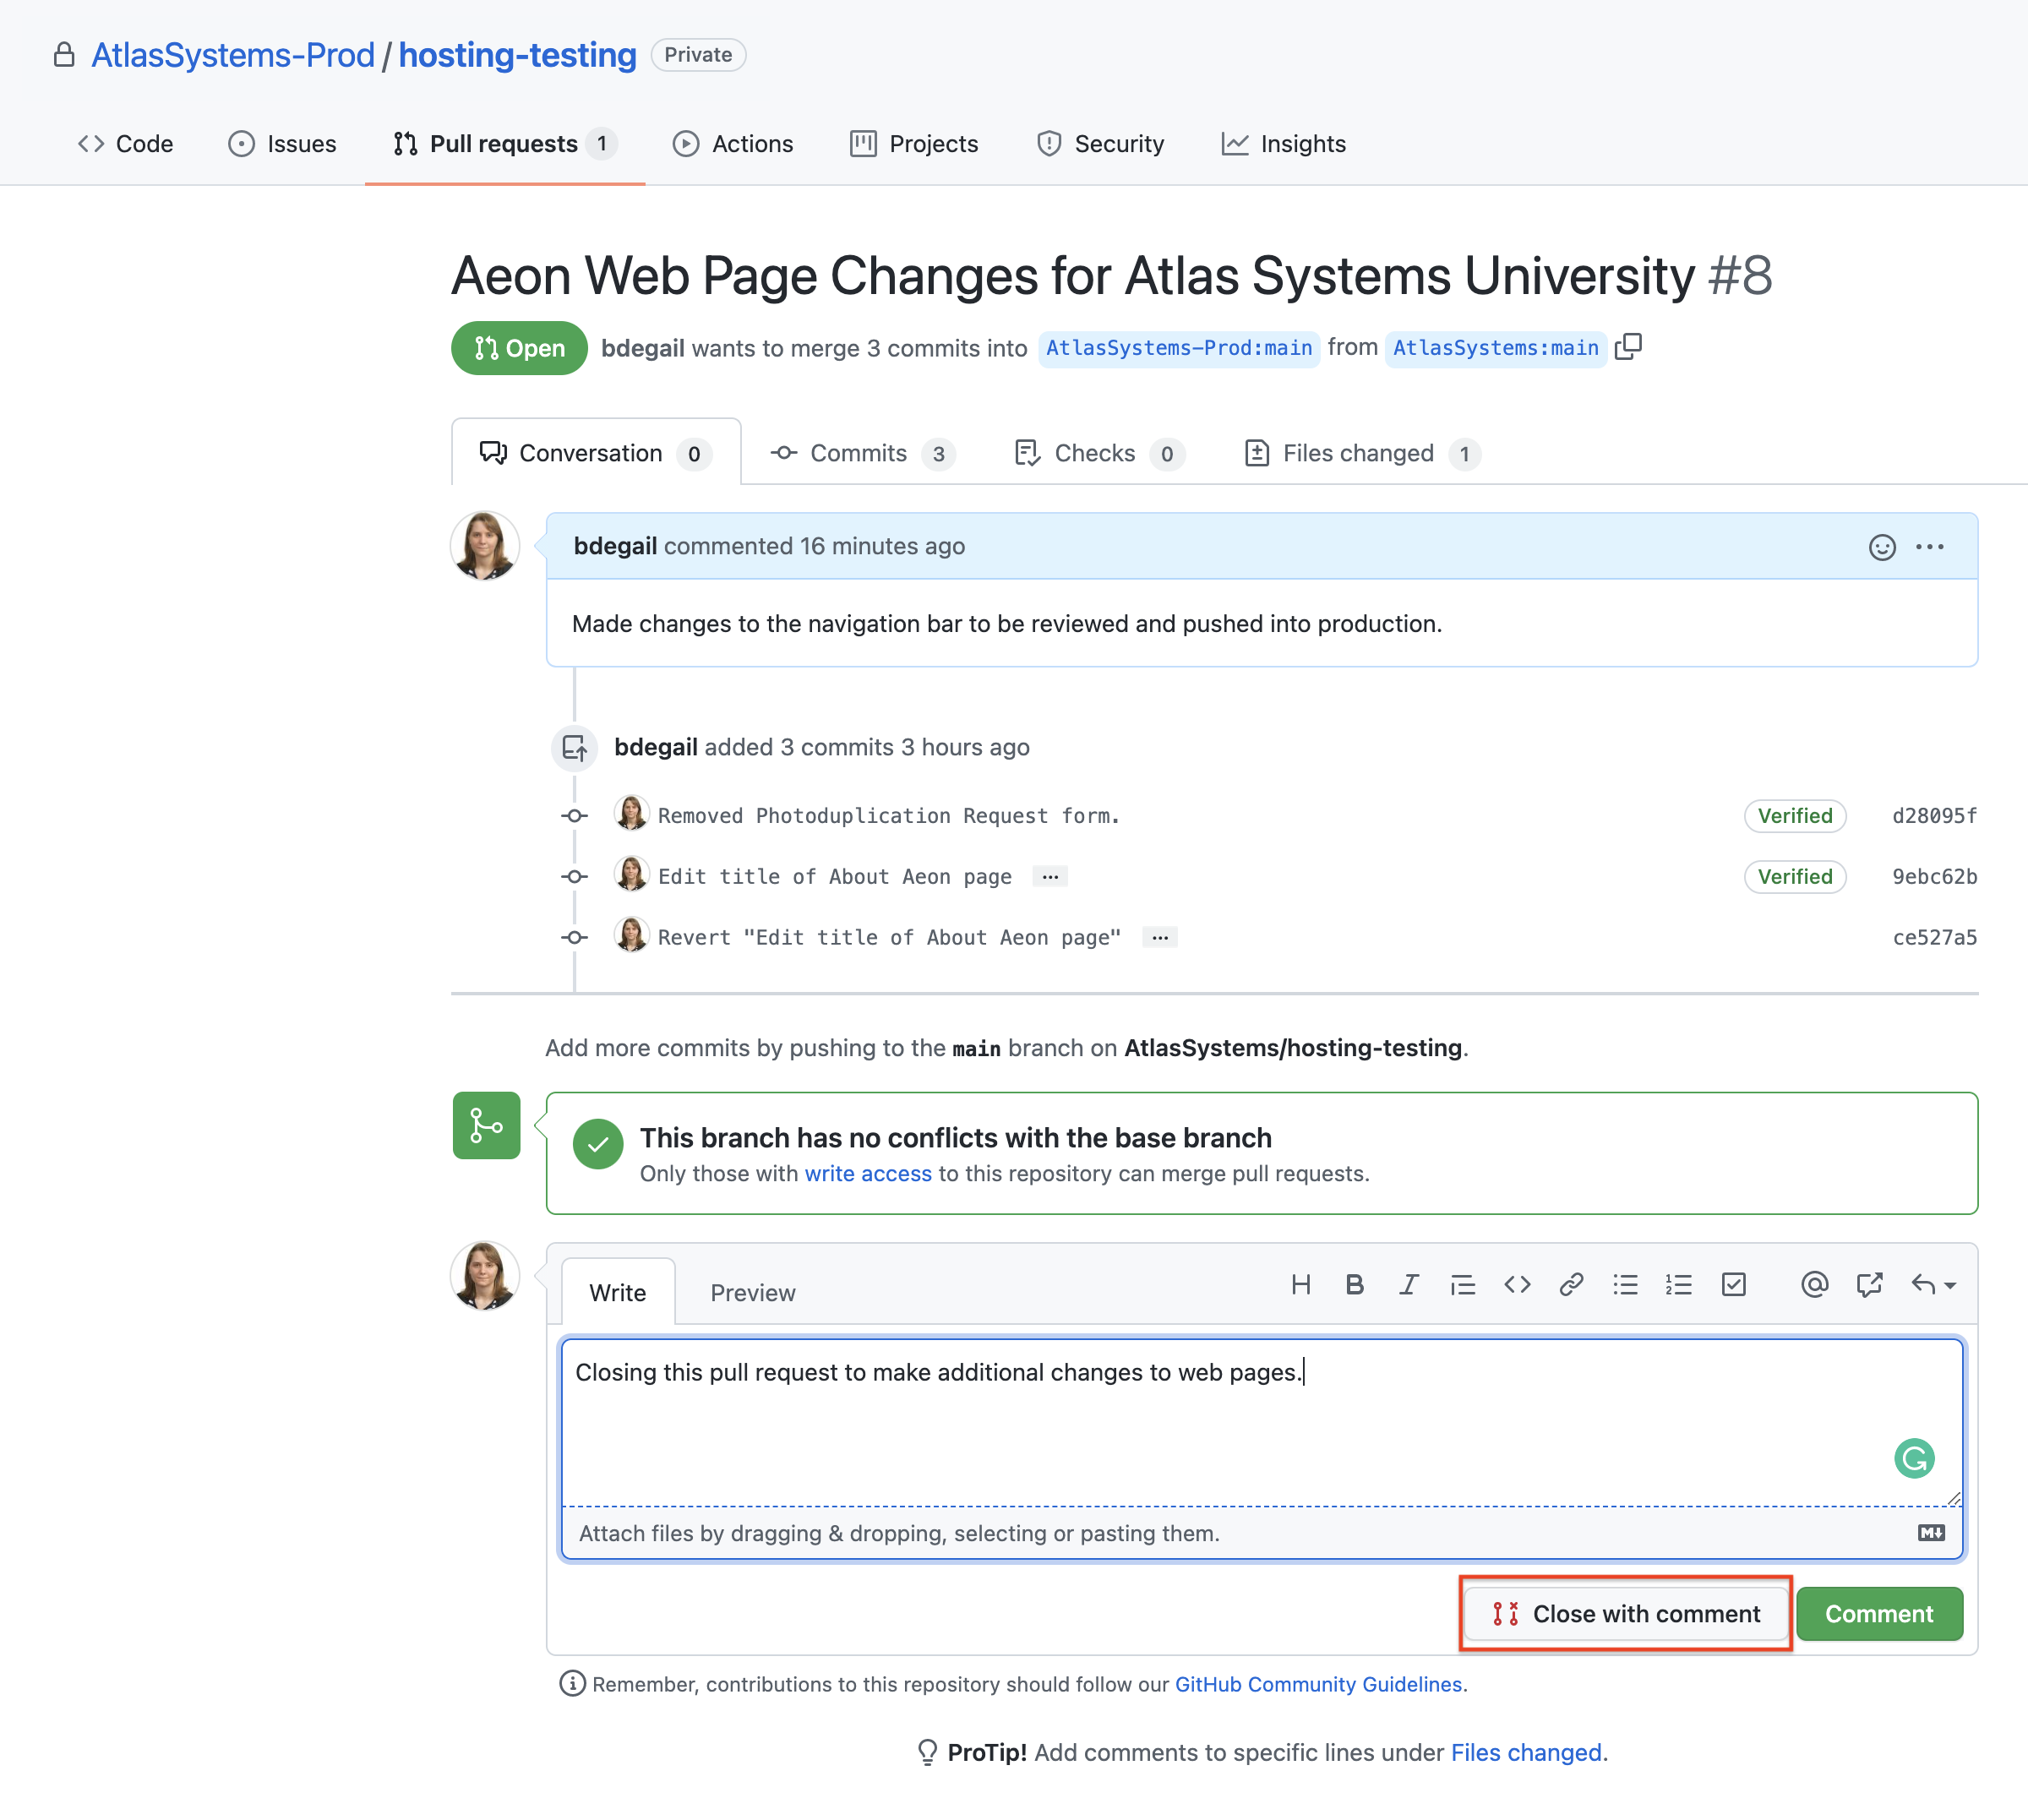Toggle bold formatting in the comment toolbar

[1355, 1285]
